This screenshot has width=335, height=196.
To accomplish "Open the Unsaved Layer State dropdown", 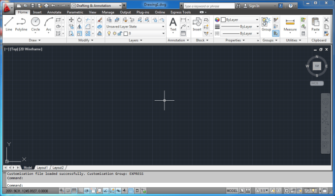I will (135, 27).
